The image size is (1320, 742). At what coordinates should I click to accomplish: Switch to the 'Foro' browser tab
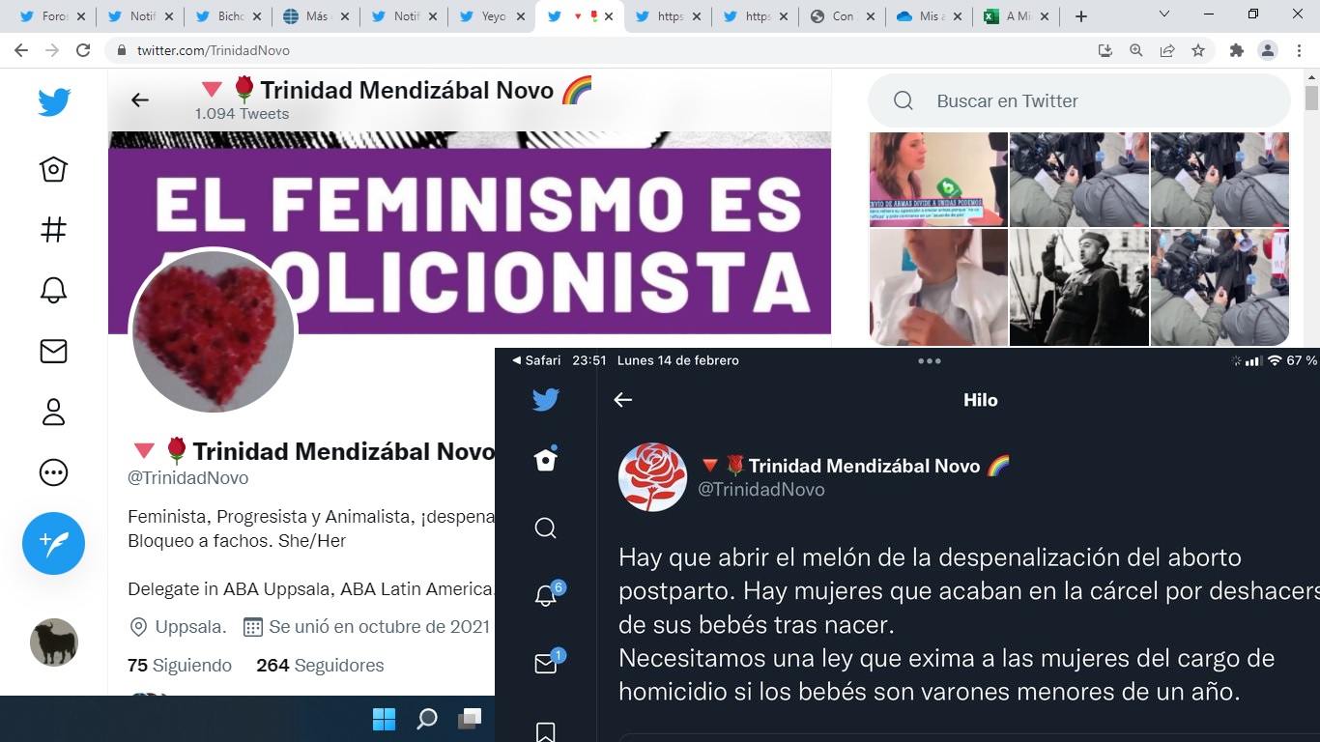(48, 16)
